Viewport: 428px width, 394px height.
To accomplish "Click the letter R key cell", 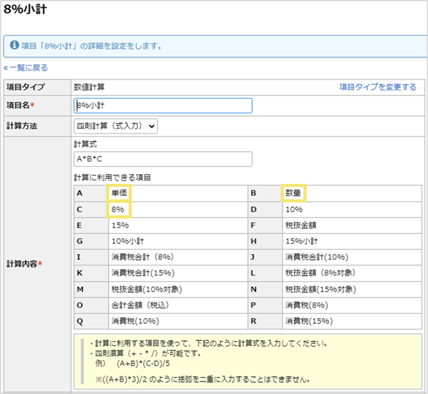I will [265, 321].
